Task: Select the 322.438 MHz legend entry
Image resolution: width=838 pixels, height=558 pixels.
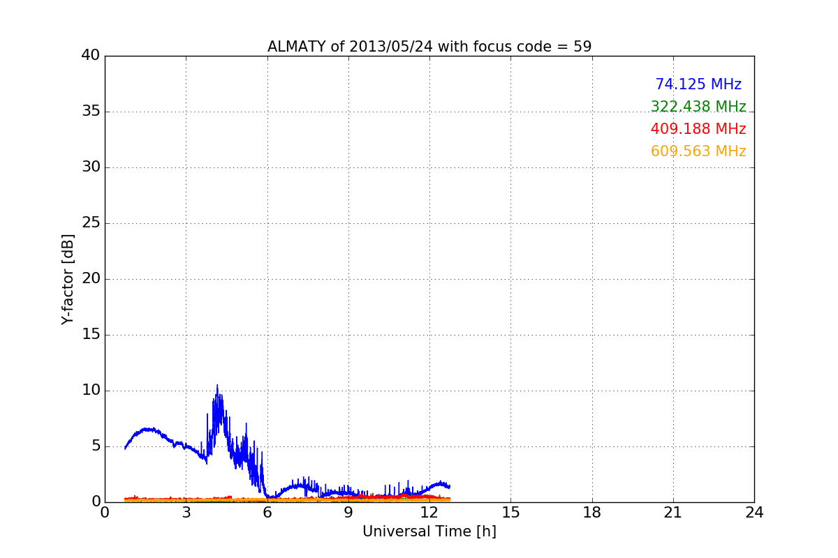Action: point(698,107)
